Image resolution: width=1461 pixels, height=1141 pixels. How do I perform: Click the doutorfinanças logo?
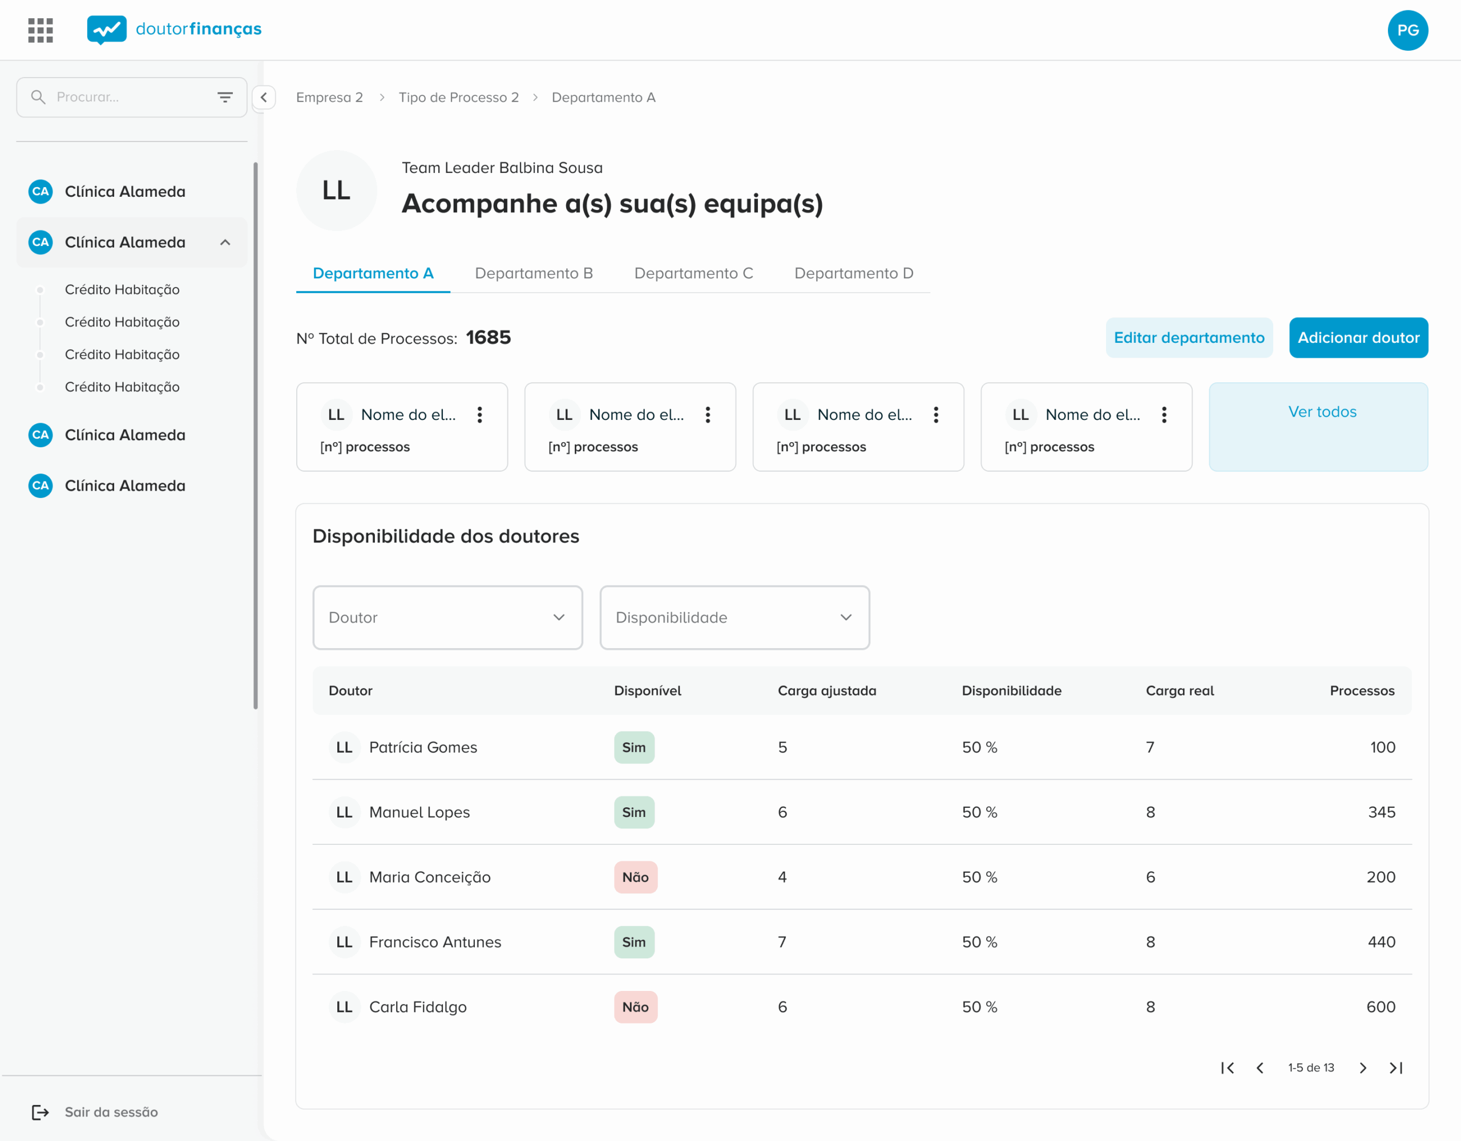175,30
